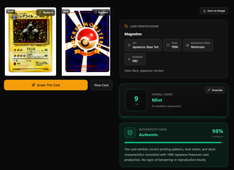Click the Holo Rare, Japanese version note
This screenshot has width=234, height=170.
pos(144,71)
